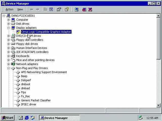This screenshot has width=162, height=121.
Task: Collapse the Display adapters category
Action: tap(8, 28)
